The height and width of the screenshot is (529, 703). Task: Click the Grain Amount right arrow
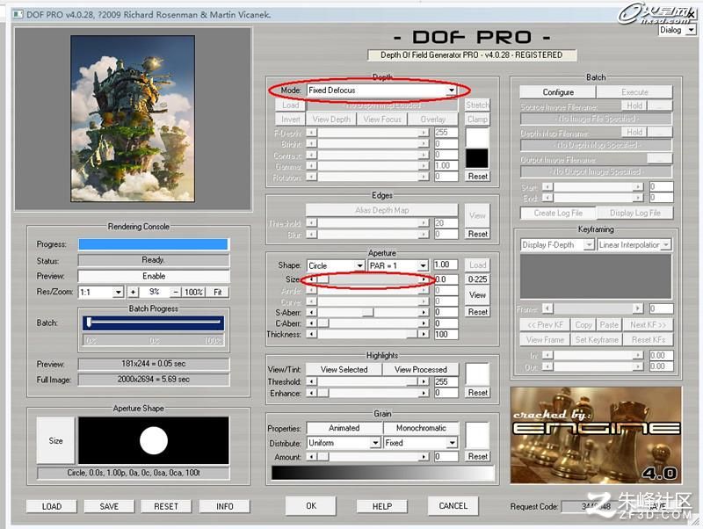[x=424, y=457]
